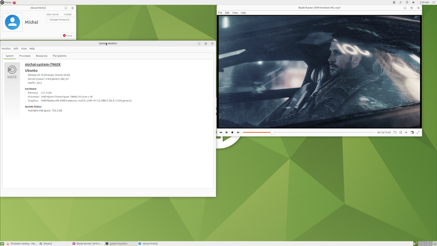Switch to the File Systems tab
This screenshot has height=246, width=437.
click(60, 56)
